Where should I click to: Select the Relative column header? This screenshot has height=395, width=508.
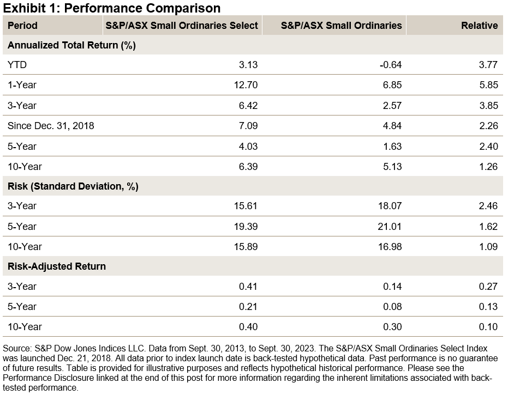479,26
